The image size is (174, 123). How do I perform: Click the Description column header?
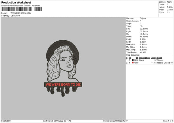(x=144, y=58)
